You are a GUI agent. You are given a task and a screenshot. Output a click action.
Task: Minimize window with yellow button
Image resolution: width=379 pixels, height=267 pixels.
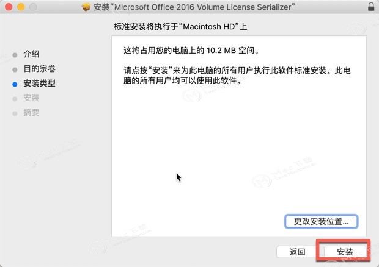tap(21, 7)
